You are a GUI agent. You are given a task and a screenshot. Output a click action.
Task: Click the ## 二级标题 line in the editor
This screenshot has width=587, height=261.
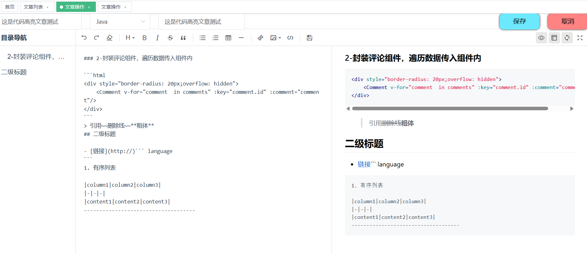point(100,134)
